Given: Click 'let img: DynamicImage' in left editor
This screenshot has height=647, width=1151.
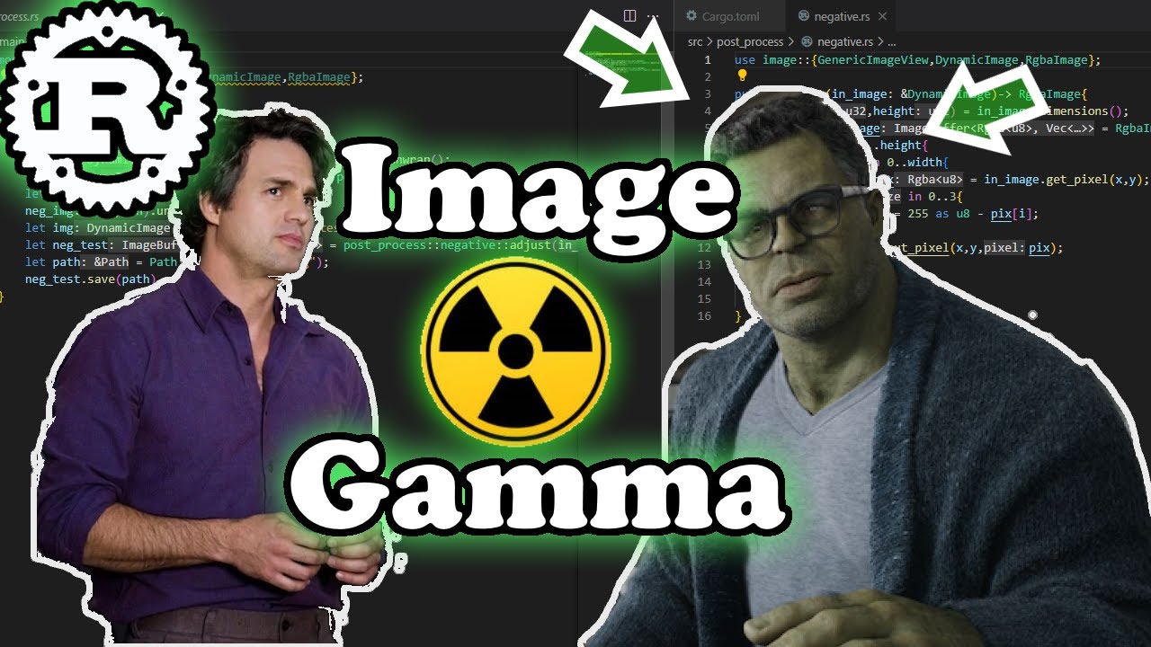Looking at the screenshot, I should [97, 228].
